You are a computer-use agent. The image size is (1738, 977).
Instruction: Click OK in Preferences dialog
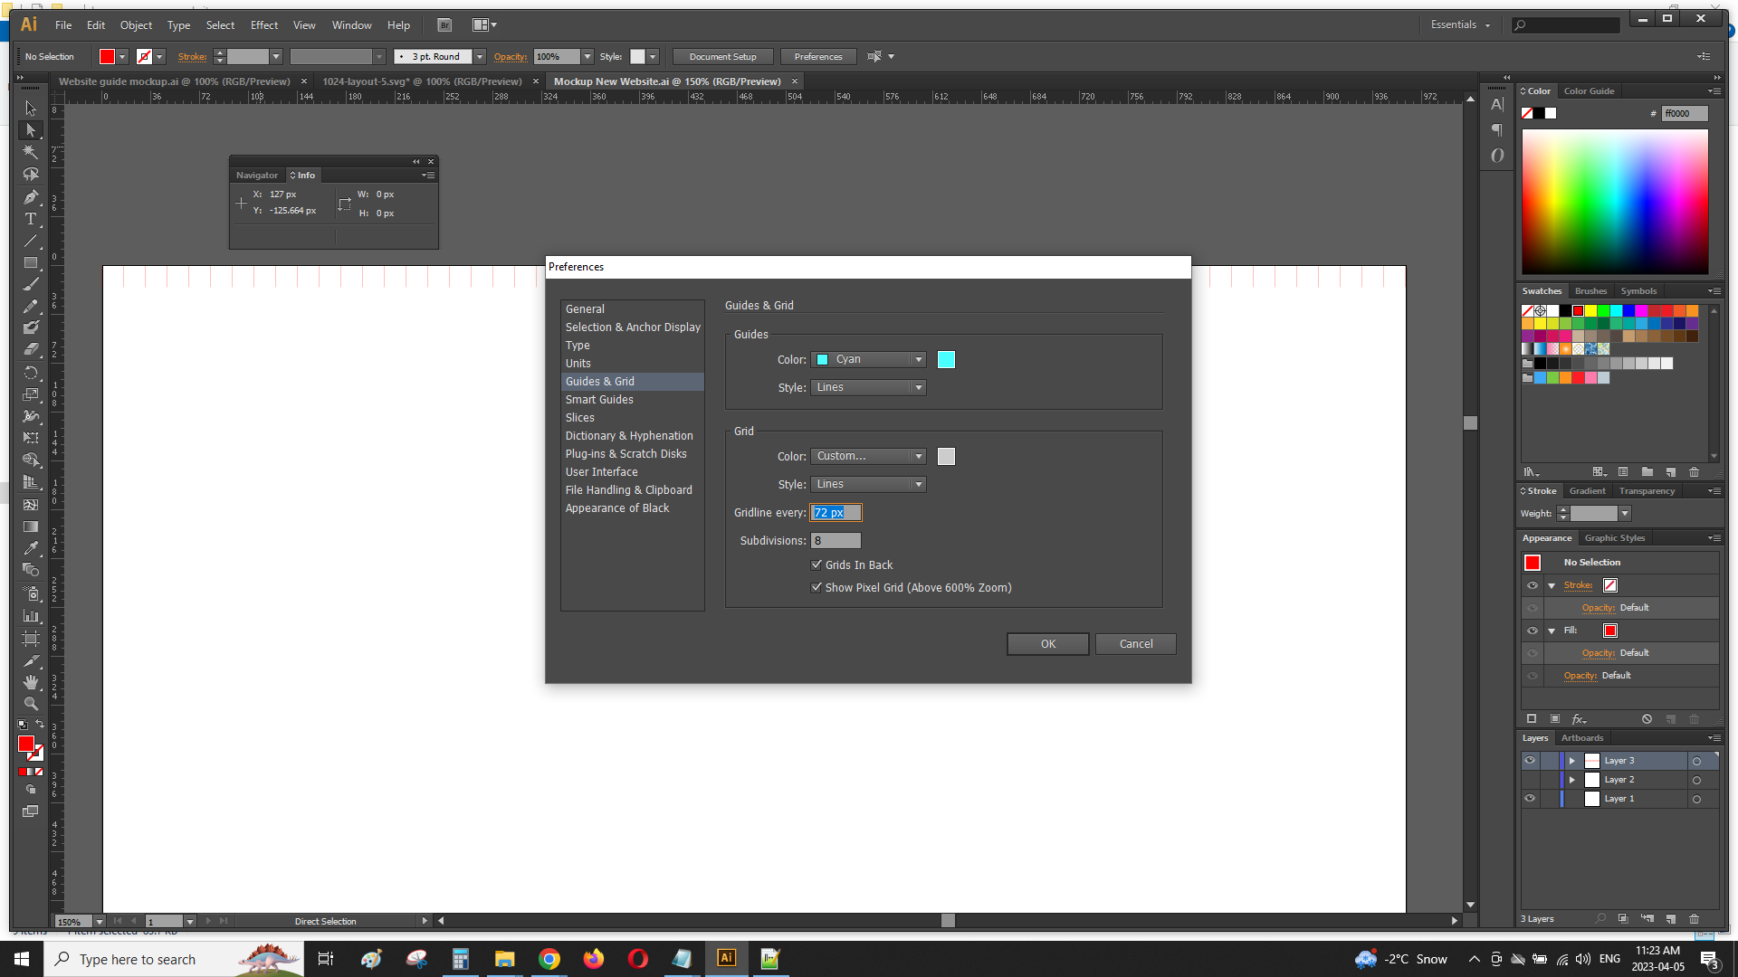click(x=1047, y=644)
